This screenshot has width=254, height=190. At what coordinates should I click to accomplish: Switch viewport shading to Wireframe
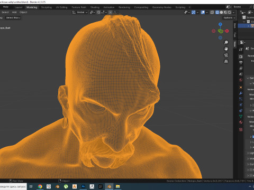pos(217,12)
